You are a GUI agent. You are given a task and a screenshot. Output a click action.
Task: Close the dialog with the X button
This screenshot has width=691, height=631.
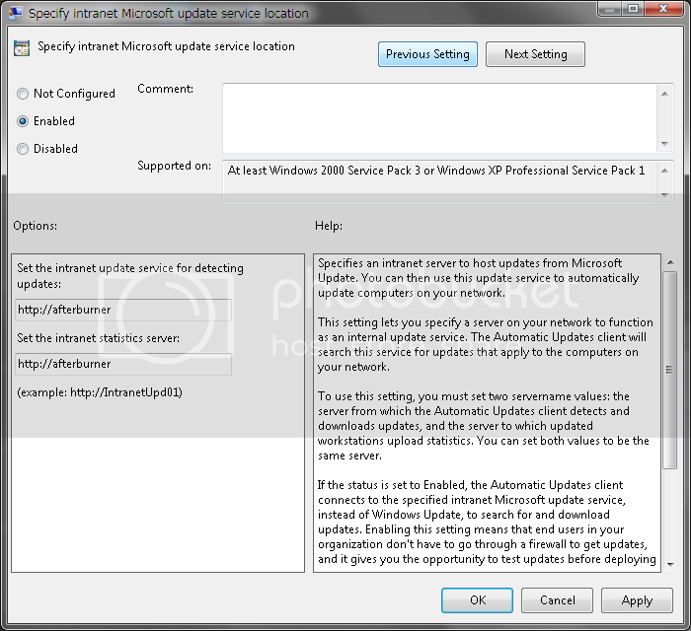[663, 8]
